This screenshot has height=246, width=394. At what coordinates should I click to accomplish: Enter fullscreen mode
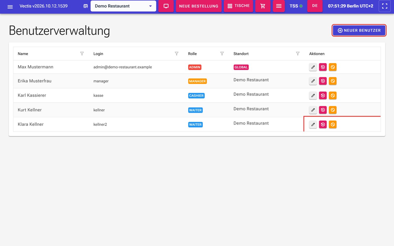click(385, 6)
